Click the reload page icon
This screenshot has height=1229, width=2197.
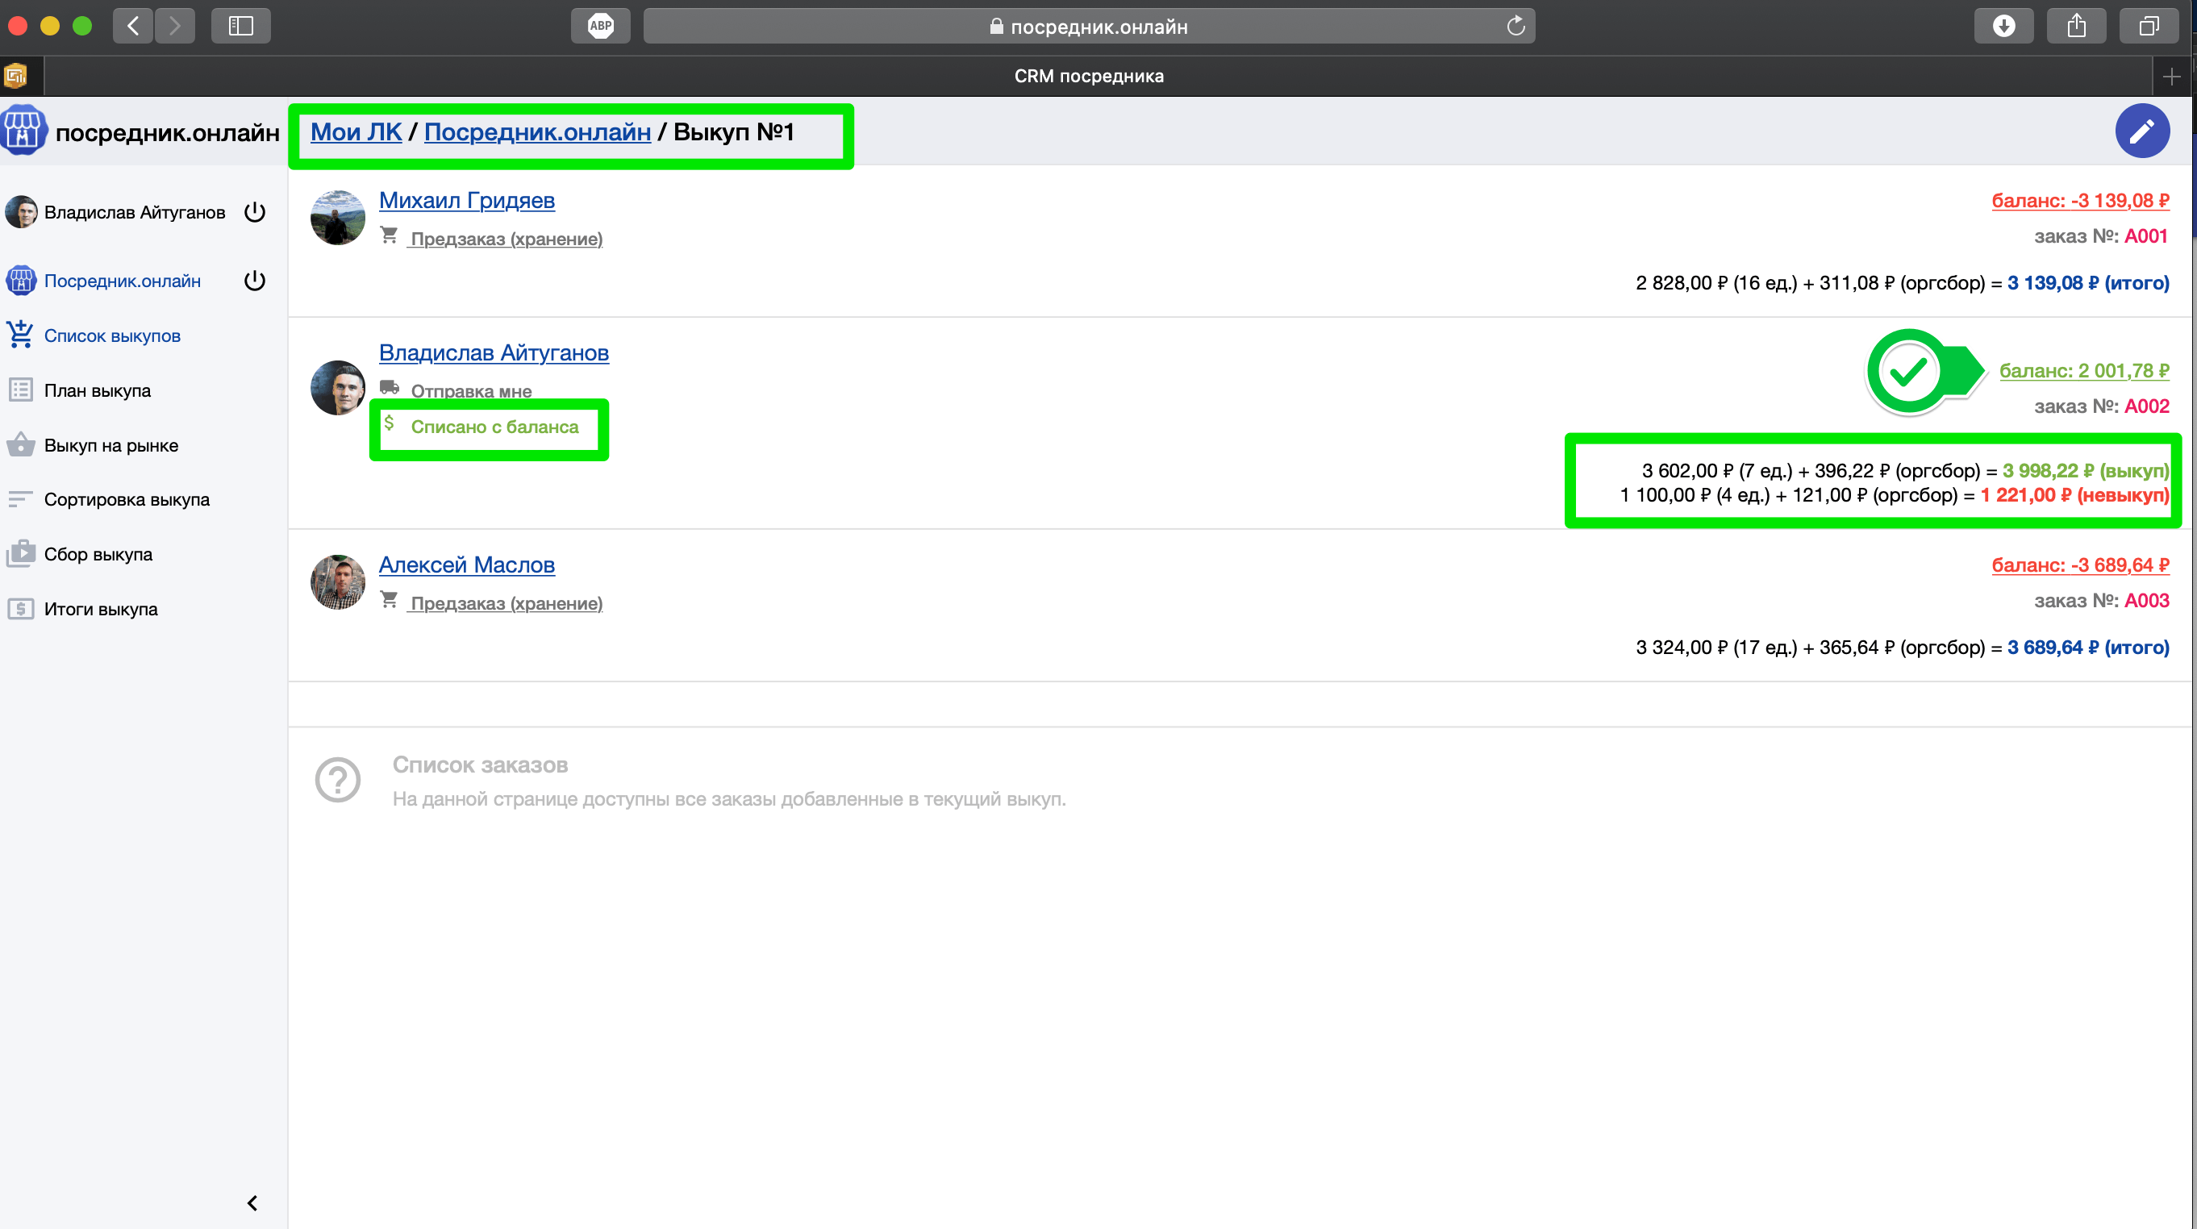tap(1515, 27)
